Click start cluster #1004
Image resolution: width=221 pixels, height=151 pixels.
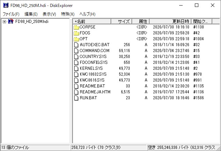click(x=198, y=39)
